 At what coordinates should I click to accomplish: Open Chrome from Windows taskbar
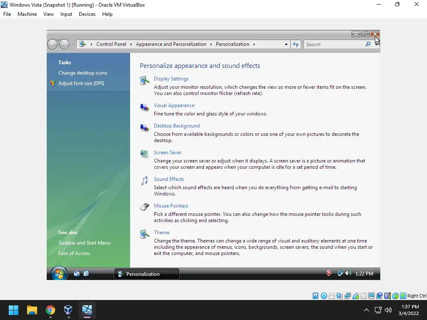tap(50, 310)
